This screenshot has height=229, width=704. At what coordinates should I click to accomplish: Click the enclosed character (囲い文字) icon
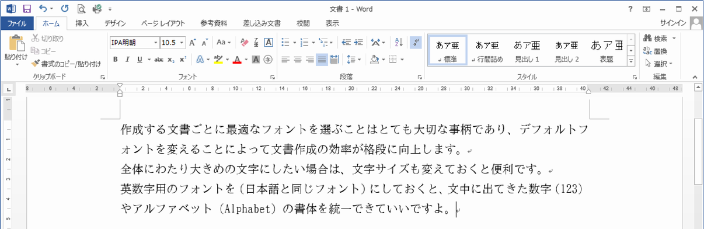[x=268, y=60]
